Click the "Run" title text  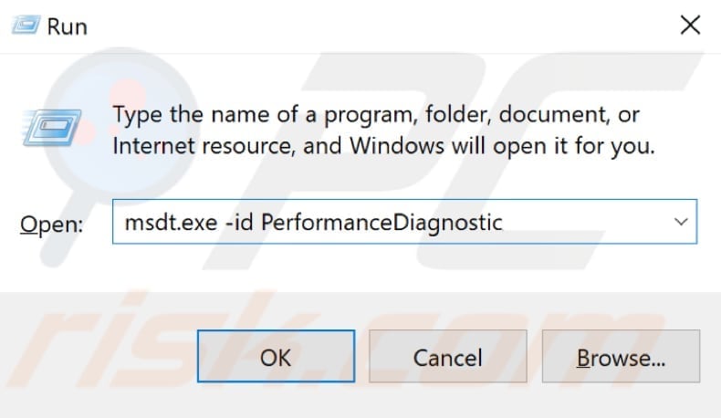(67, 26)
